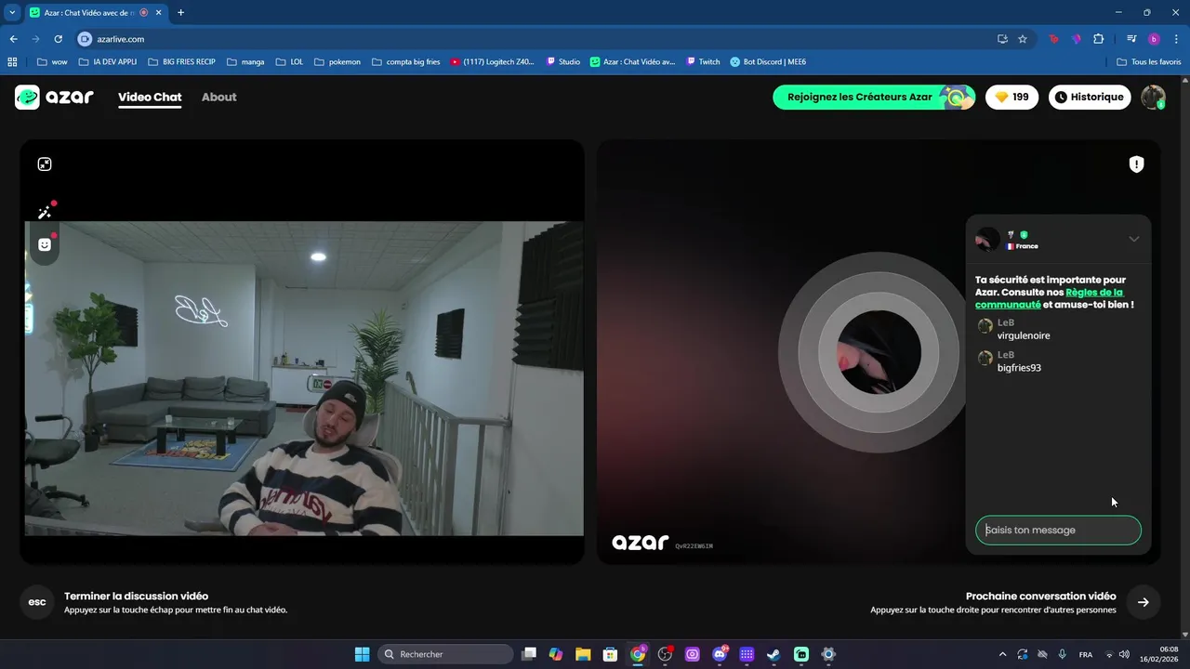Screen dimensions: 1190x669
Task: Open a new Chrome tab with the plus button
Action: point(180,13)
